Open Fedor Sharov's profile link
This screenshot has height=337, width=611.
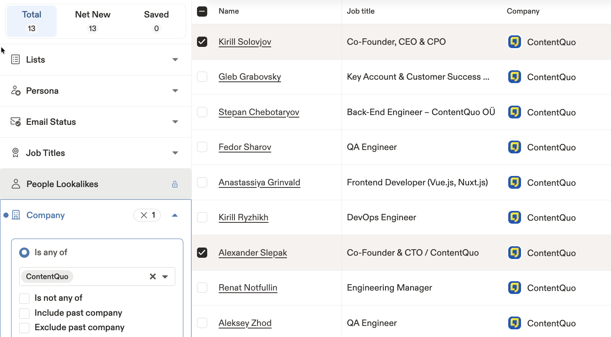(x=245, y=147)
